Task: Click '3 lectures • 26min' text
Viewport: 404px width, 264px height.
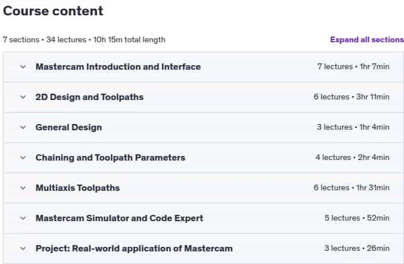Action: point(357,249)
